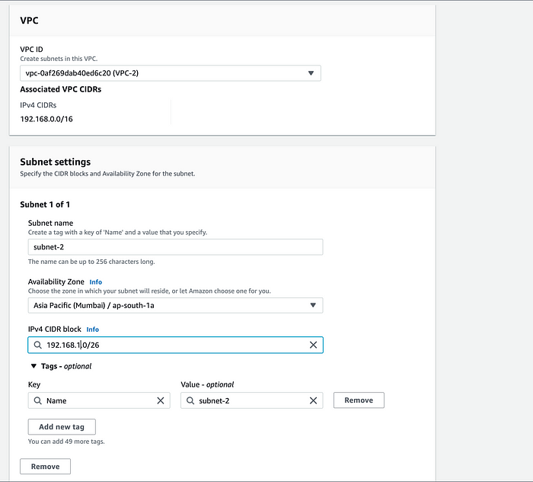Open the VPC ID dropdown arrow
The width and height of the screenshot is (533, 482).
tap(311, 73)
